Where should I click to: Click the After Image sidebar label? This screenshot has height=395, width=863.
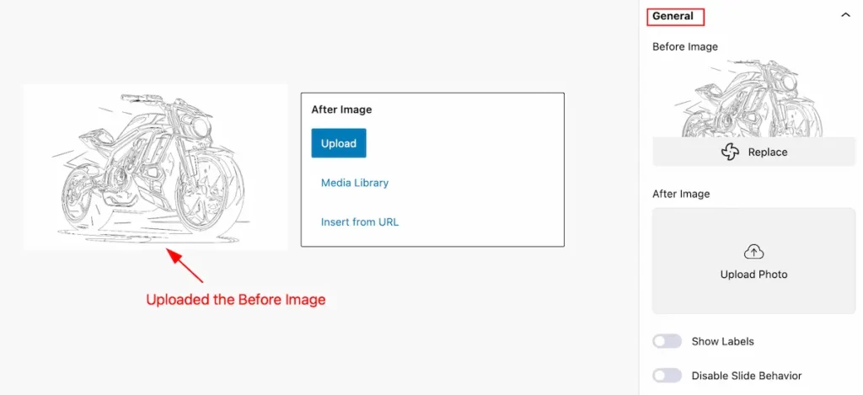click(681, 194)
